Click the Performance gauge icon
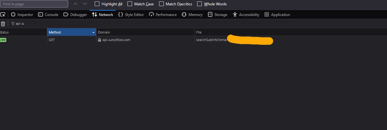Screen dimensions: 387x130 (x=151, y=14)
